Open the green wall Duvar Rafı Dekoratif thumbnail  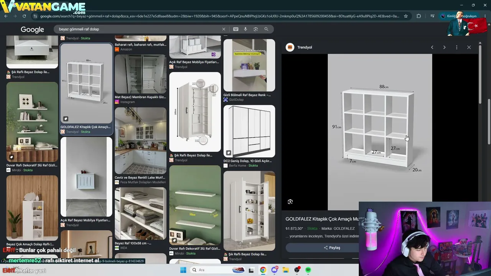[32, 122]
